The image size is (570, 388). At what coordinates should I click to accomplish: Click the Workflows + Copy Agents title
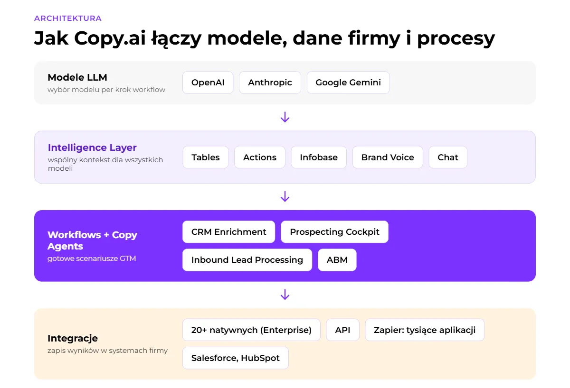[x=93, y=240]
